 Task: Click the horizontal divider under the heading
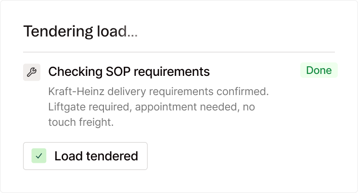pos(179,52)
